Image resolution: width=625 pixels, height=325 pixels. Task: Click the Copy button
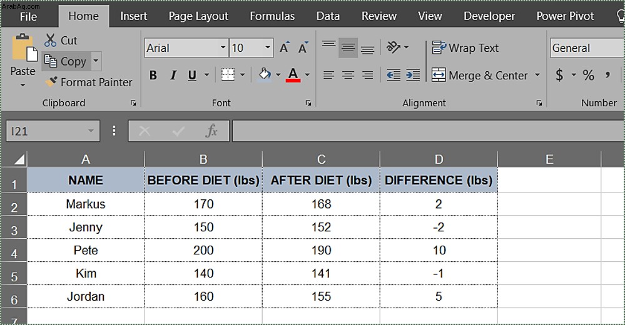click(66, 61)
